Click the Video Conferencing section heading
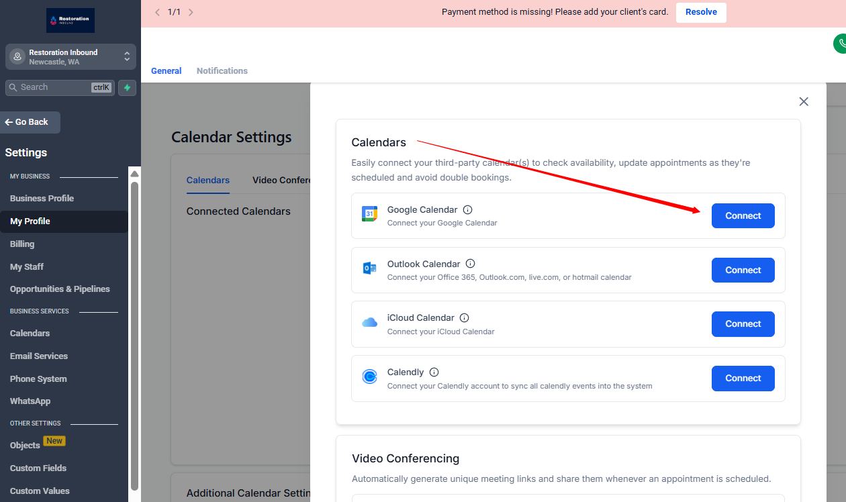 tap(406, 459)
